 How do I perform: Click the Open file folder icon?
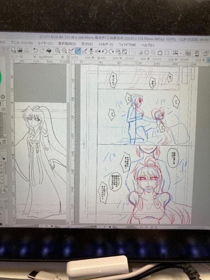click(x=20, y=50)
